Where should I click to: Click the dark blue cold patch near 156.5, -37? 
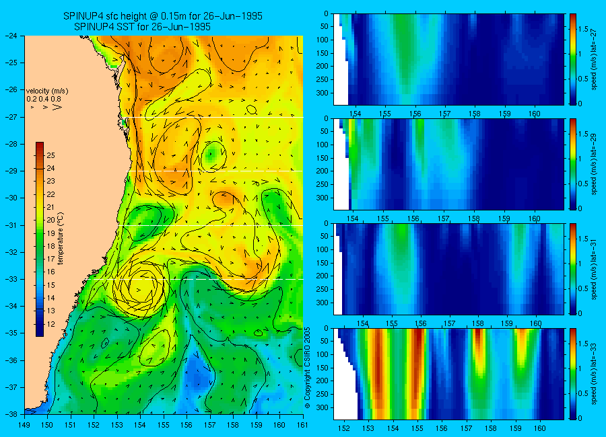coord(197,376)
